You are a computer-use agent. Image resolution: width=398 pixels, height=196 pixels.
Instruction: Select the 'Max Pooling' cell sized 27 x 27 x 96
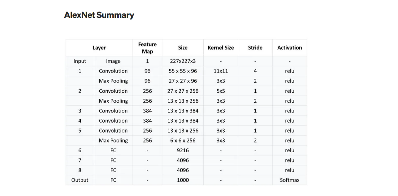tap(113, 81)
